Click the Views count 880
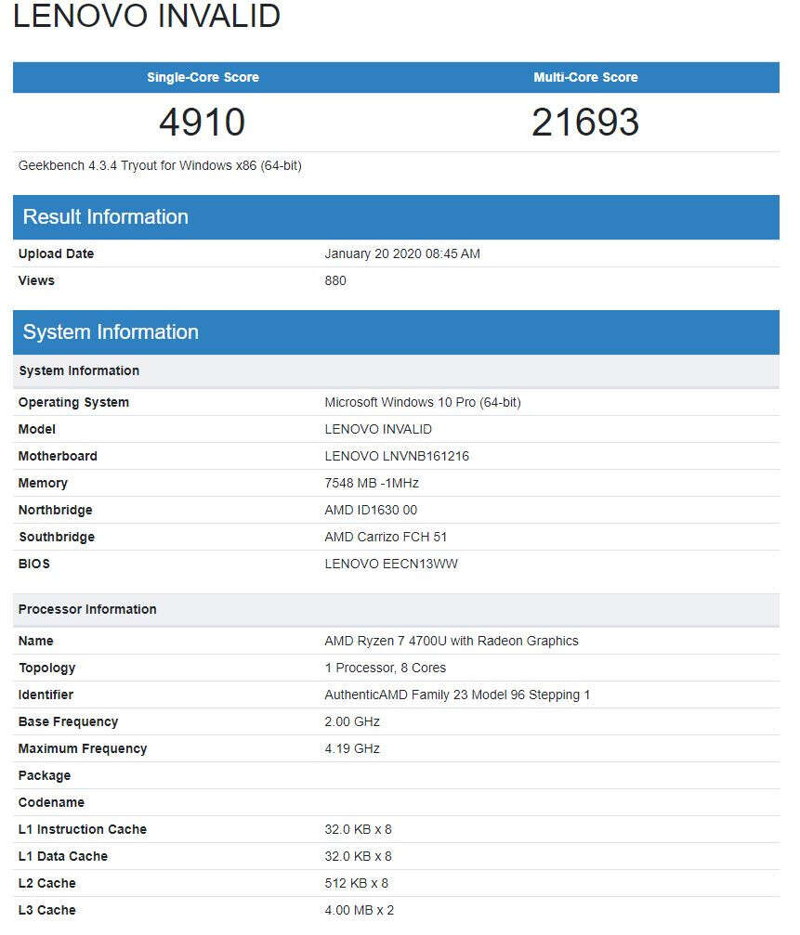The height and width of the screenshot is (935, 800). coord(335,280)
